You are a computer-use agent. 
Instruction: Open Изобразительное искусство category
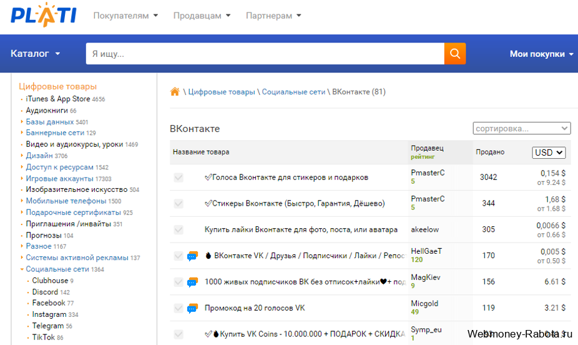click(77, 189)
